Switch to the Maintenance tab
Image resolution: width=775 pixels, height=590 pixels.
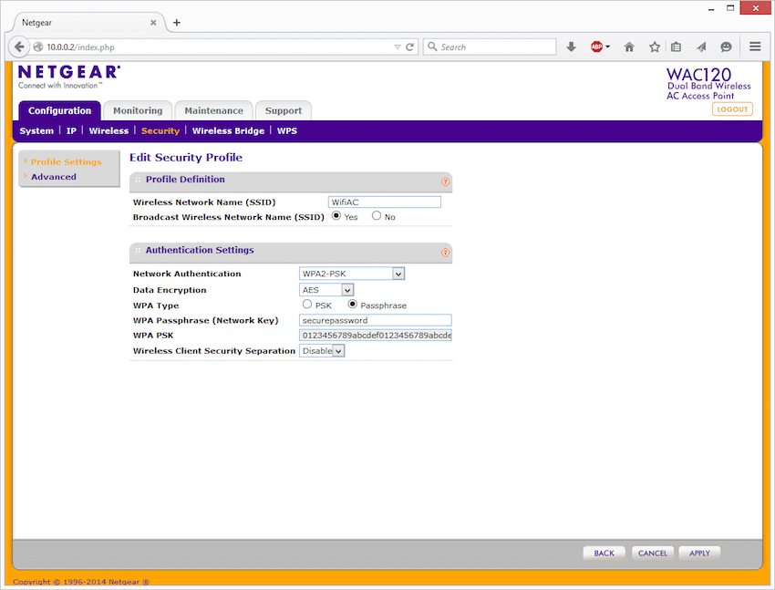pos(214,110)
